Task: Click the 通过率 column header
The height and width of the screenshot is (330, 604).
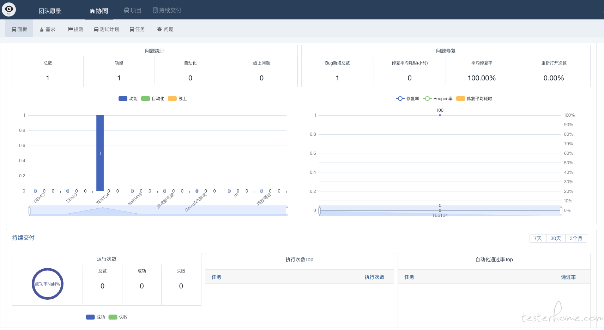Action: (x=568, y=277)
